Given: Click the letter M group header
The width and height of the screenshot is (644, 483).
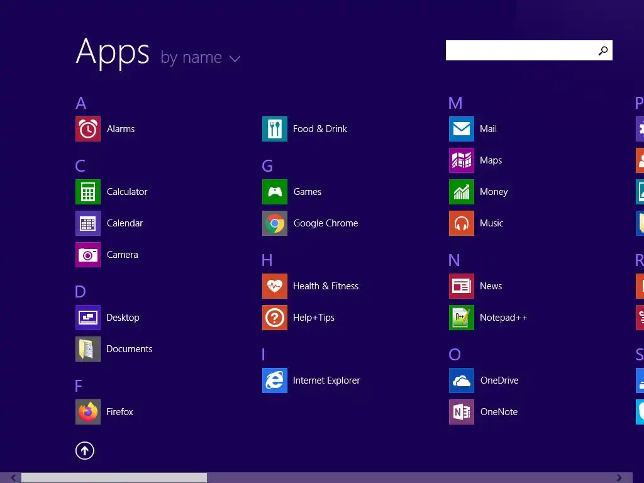Looking at the screenshot, I should [455, 103].
